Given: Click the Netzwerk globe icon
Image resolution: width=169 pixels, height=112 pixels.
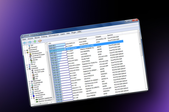Looking at the screenshot, I should point(32,86).
